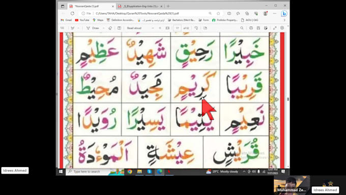Open the PDF toolbar icon after rotate
346x195 pixels.
tap(205, 28)
